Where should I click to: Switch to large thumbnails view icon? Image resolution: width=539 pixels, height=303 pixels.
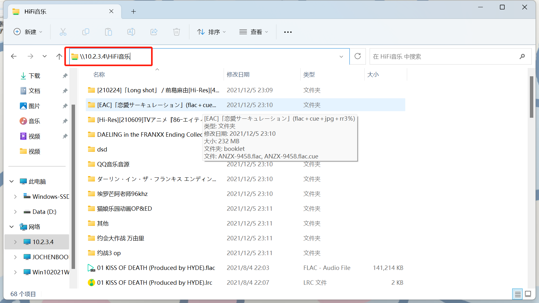(528, 294)
